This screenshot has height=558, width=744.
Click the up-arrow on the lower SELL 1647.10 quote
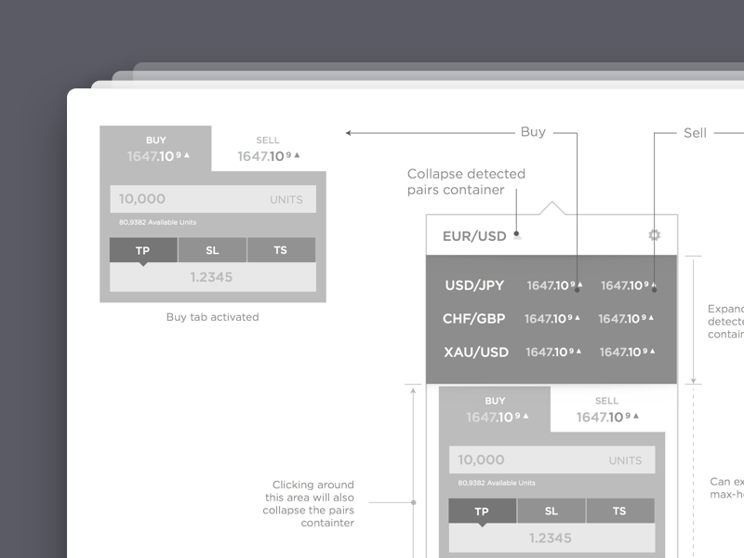[x=634, y=417]
